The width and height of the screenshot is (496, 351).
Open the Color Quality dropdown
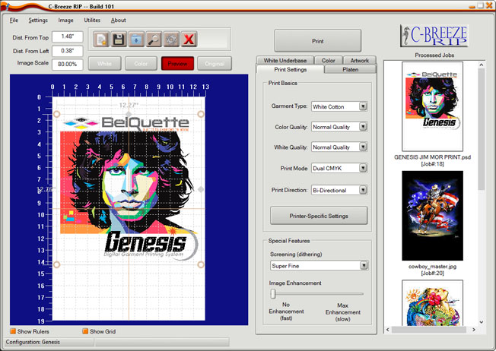(x=363, y=127)
